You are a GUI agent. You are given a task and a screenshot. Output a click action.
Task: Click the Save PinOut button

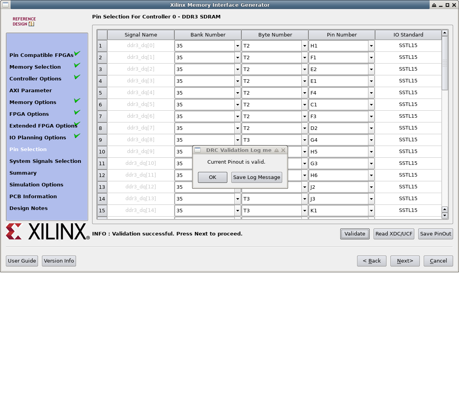coord(435,234)
